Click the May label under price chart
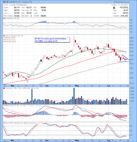This screenshot has height=142, width=137. [x=77, y=86]
